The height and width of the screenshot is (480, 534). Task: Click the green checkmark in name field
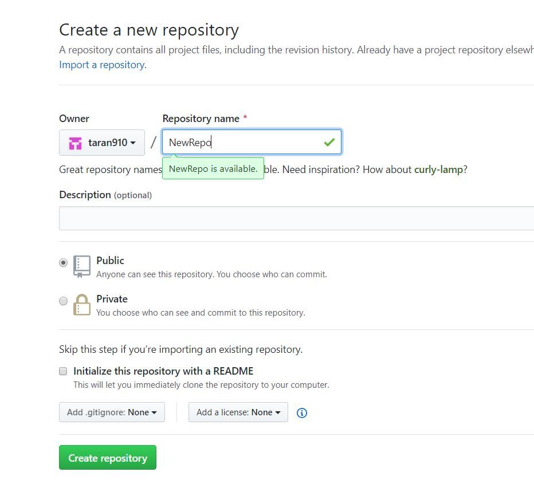pos(329,142)
